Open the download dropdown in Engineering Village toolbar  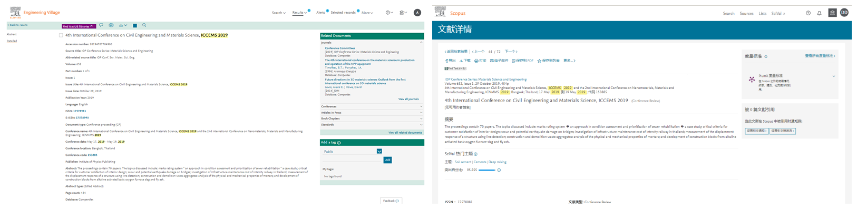(x=123, y=25)
